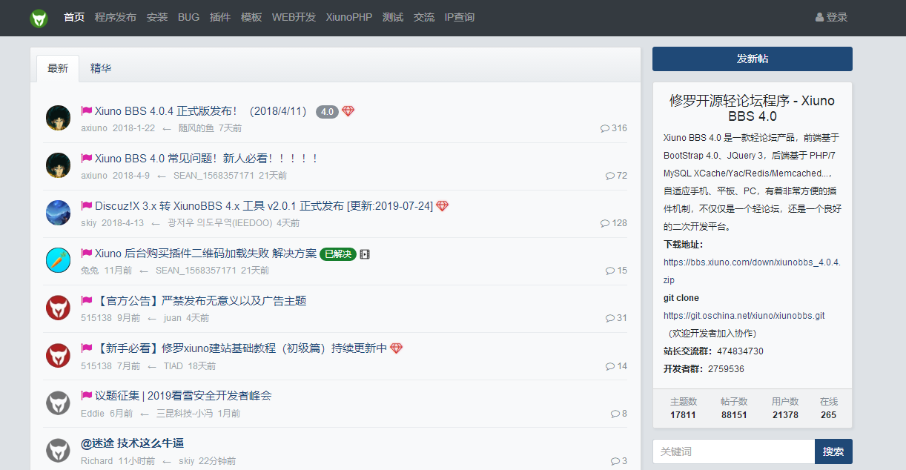Switch to the 精华 tab
Screen dimensions: 906x470
pos(101,68)
